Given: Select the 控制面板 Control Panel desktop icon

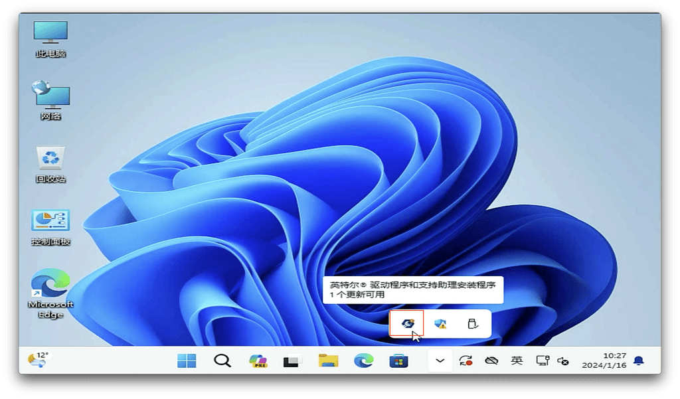Looking at the screenshot, I should [50, 226].
